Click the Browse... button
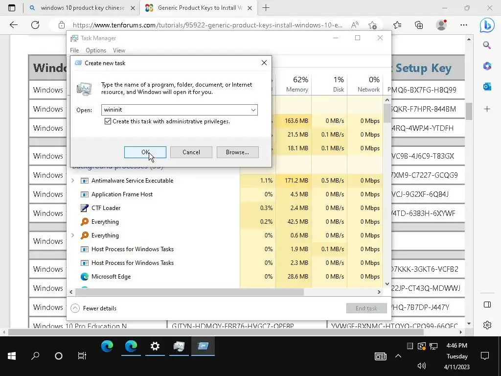This screenshot has width=501, height=376. click(237, 152)
